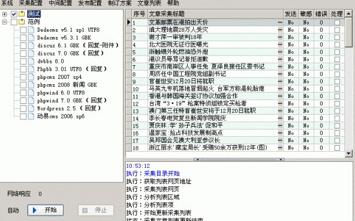Screen dimensions: 355x221
Task: Click the 范例 folder icon
Action: (x=22, y=22)
